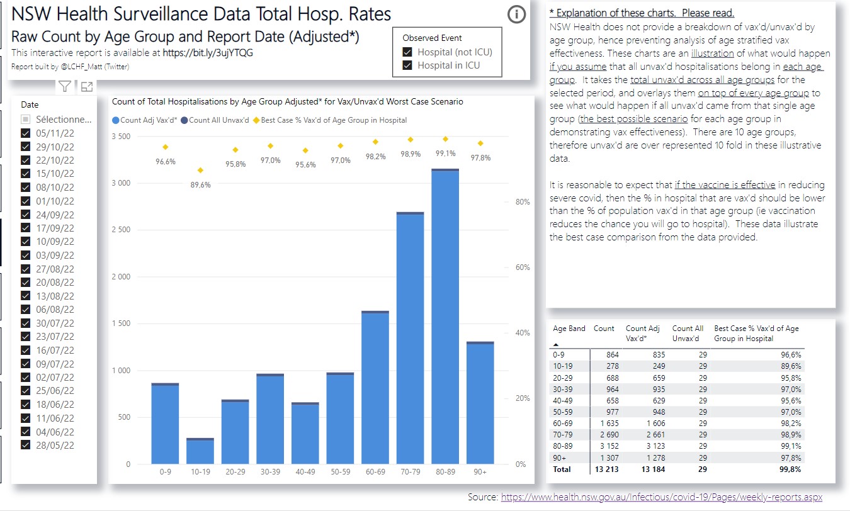Click the Best Case % legend diamond
This screenshot has height=511, width=850.
pyautogui.click(x=256, y=120)
